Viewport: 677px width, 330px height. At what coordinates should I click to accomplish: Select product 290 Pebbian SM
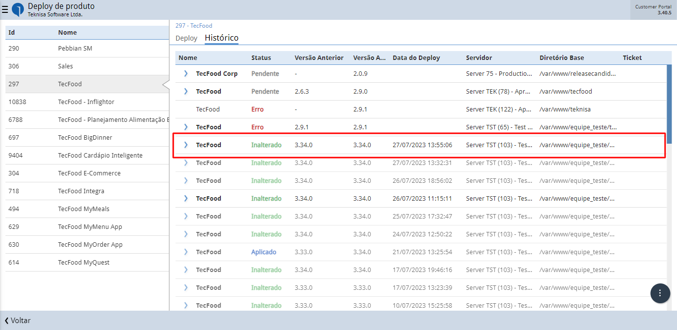coord(87,49)
